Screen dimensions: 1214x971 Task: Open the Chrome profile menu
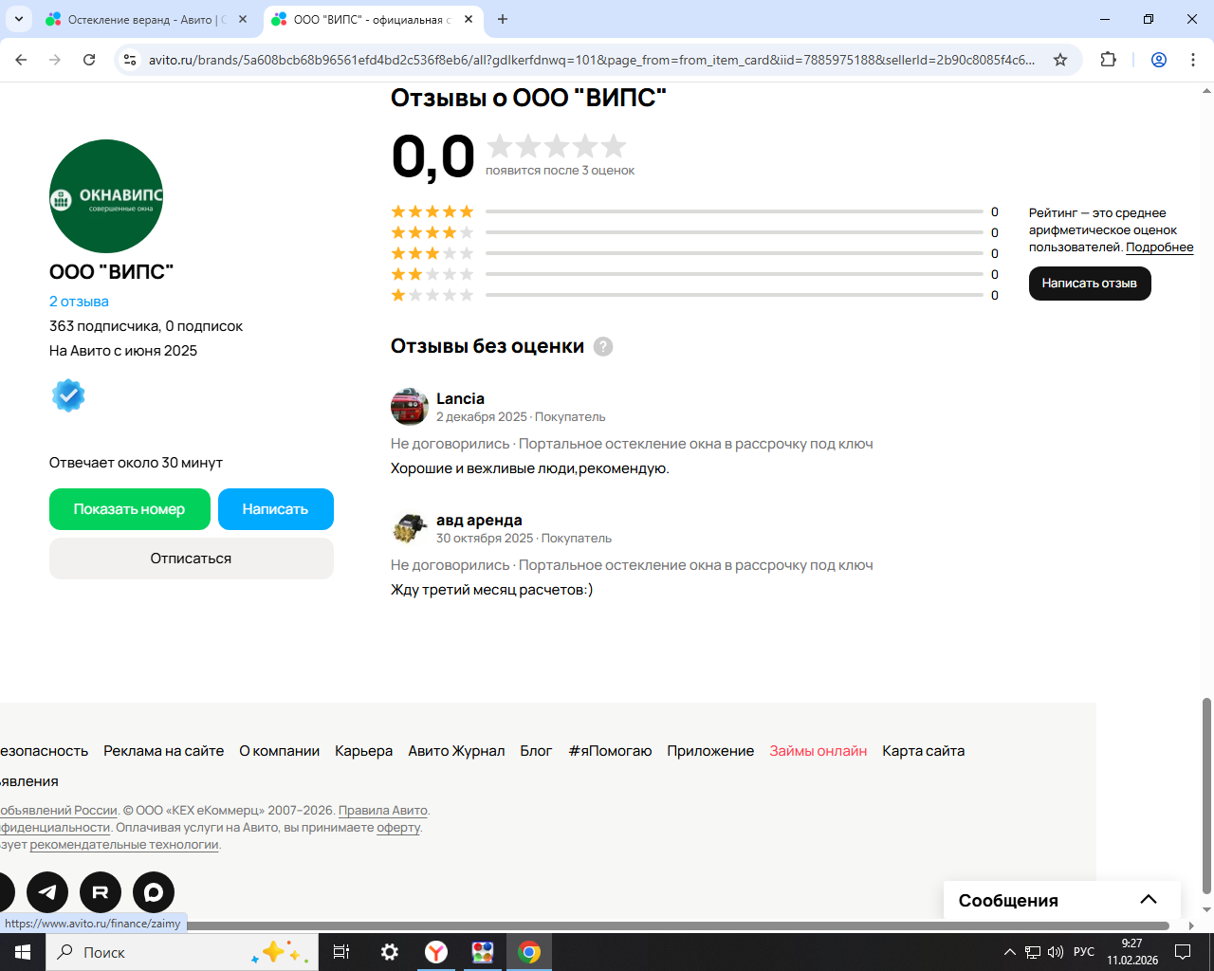[1159, 60]
